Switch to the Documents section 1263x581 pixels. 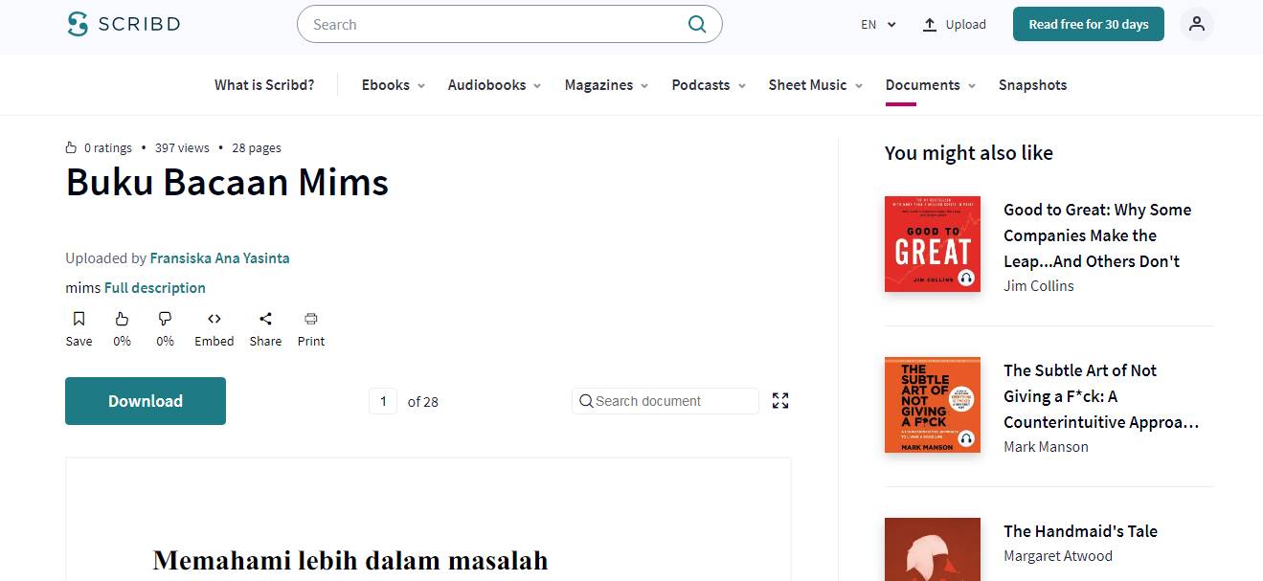(924, 84)
